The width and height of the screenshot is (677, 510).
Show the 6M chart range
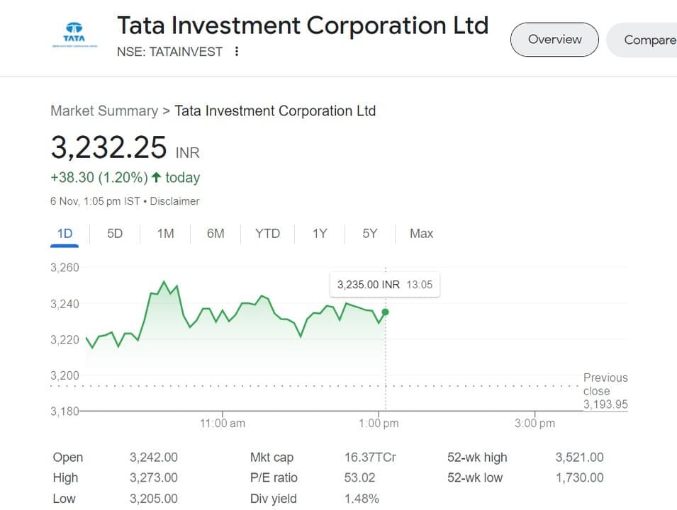click(x=216, y=234)
